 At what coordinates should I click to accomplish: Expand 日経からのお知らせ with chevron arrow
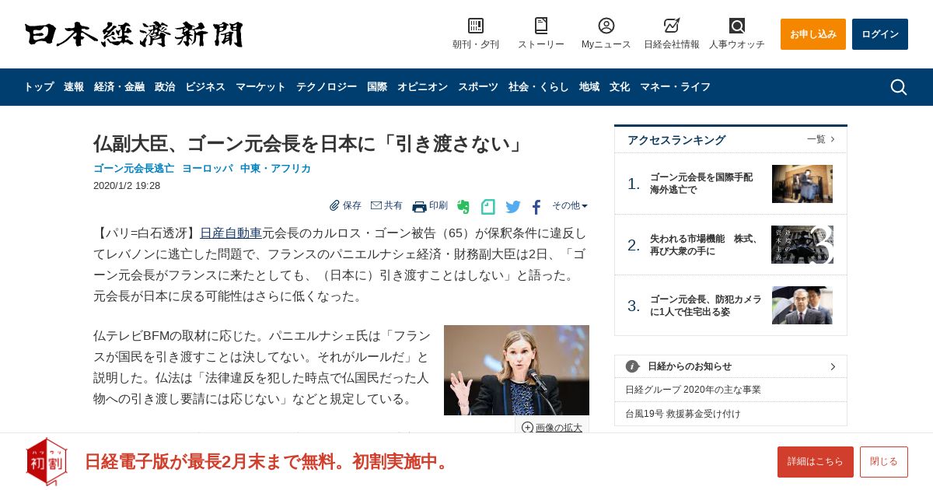(x=833, y=366)
